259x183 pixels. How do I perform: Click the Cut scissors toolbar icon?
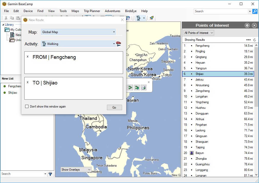point(6,18)
